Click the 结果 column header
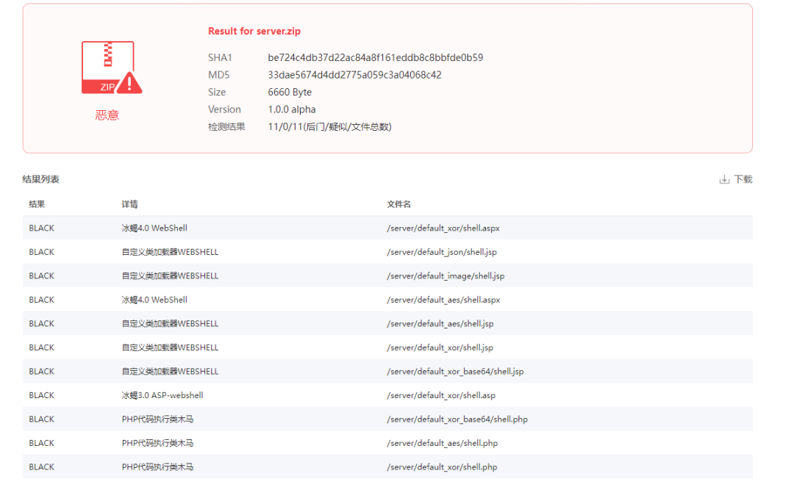This screenshot has height=501, width=794. click(37, 204)
